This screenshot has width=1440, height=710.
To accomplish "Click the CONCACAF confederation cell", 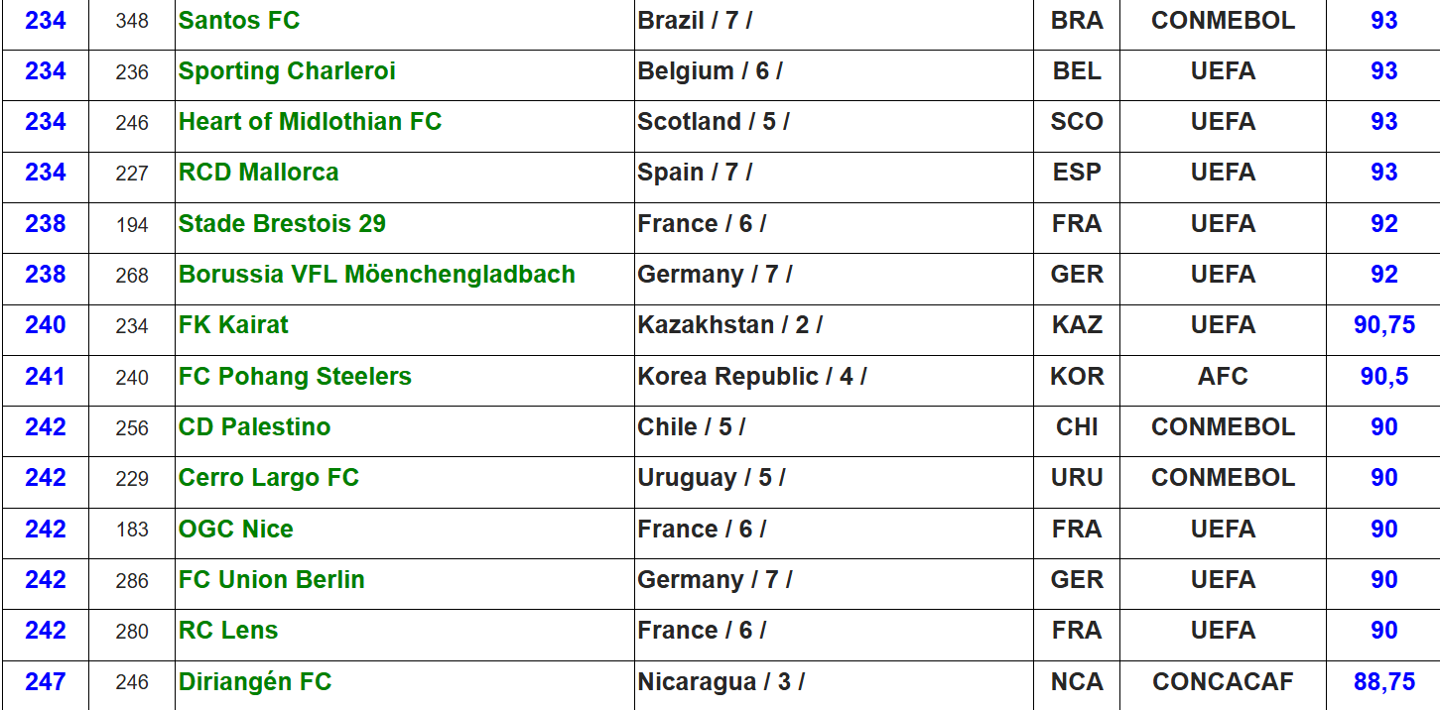I will coord(1223,682).
